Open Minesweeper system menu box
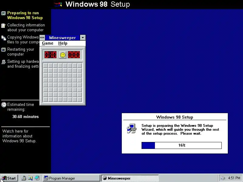Screen dimensions: 243x182 [42, 38]
